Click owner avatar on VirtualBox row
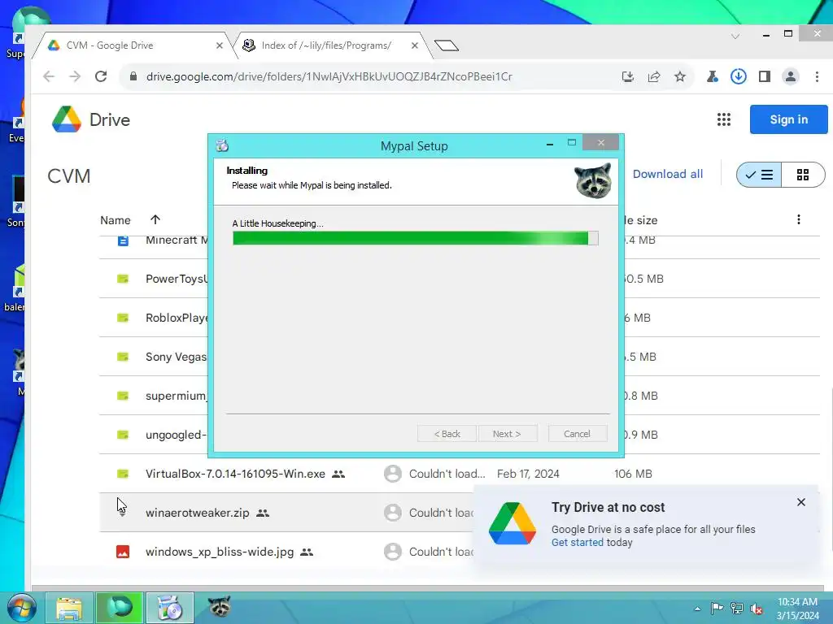The image size is (833, 624). [393, 474]
